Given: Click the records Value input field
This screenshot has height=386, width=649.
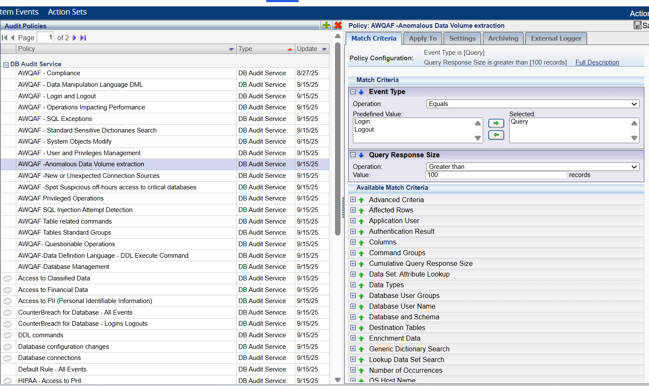Looking at the screenshot, I should pyautogui.click(x=496, y=175).
